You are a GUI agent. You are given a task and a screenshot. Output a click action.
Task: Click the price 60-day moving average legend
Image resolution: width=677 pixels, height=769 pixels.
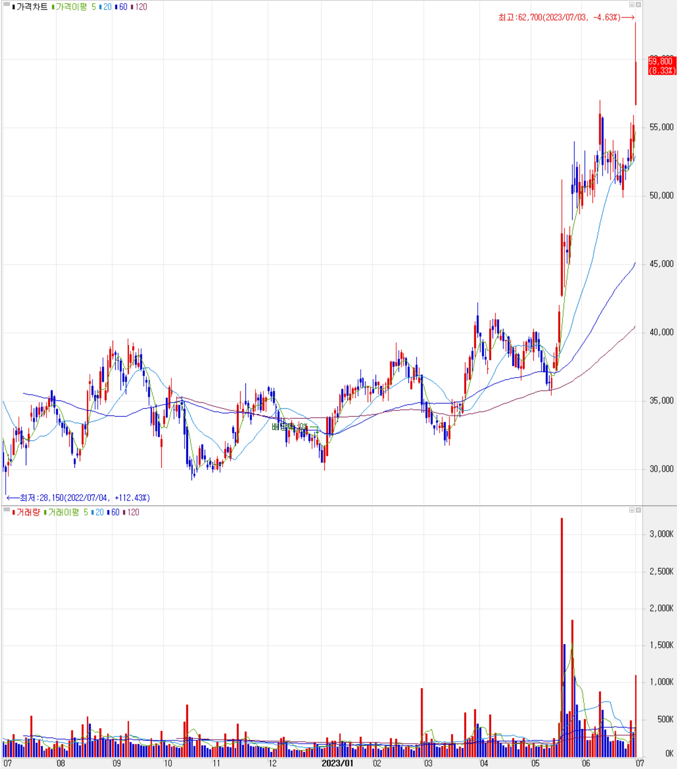coord(121,7)
